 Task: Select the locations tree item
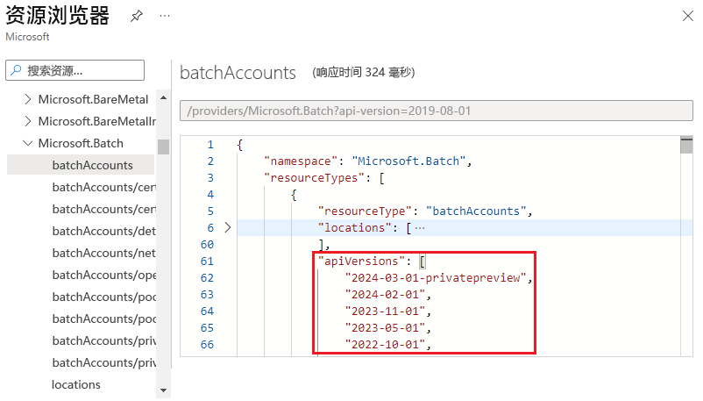point(76,384)
